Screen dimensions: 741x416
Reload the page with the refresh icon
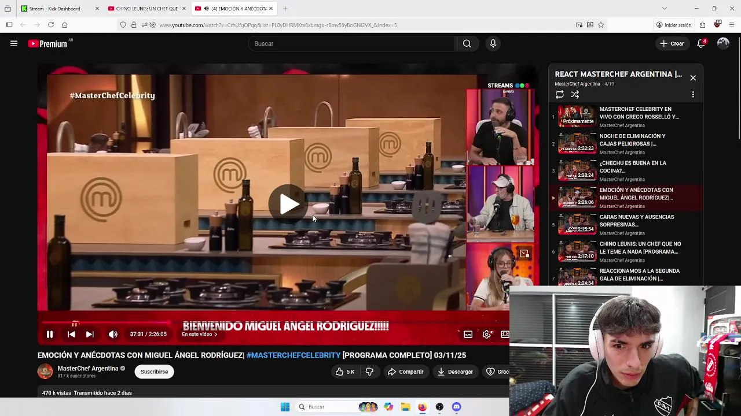click(51, 25)
